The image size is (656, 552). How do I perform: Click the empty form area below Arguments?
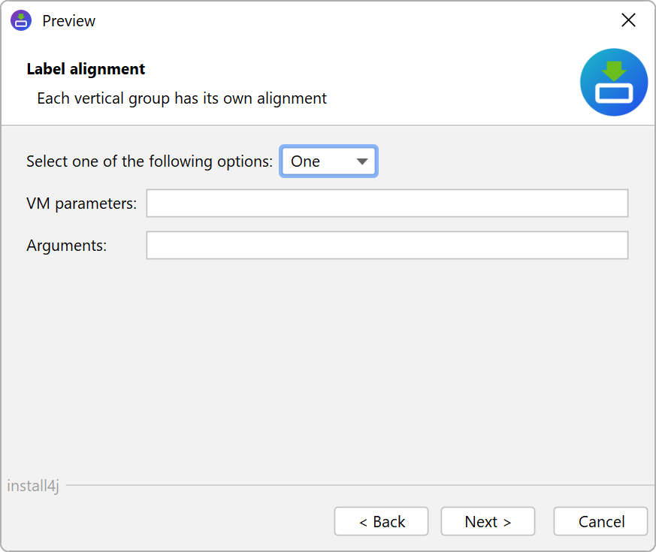327,360
